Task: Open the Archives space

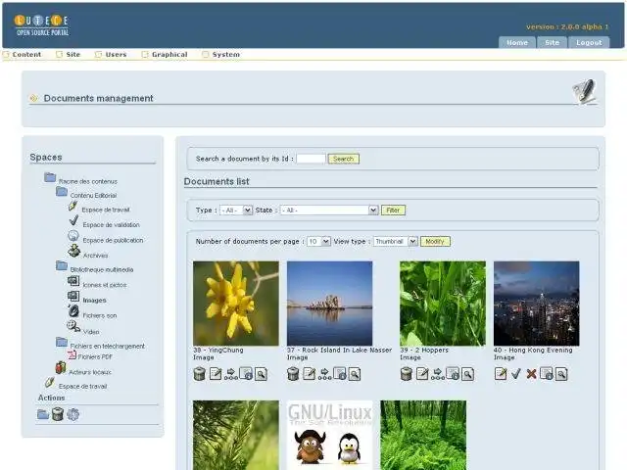Action: pyautogui.click(x=96, y=256)
